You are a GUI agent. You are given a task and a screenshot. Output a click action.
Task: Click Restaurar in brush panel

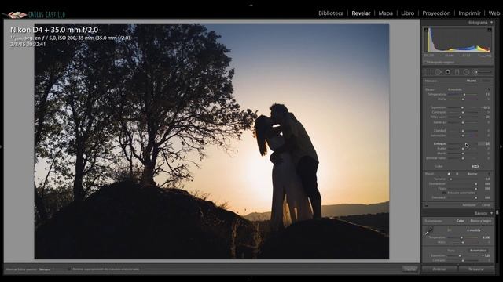(469, 205)
